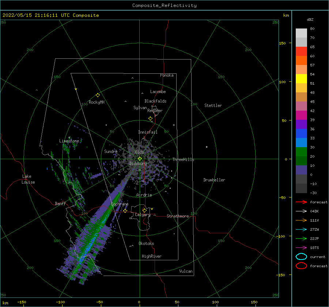This screenshot has width=329, height=307.
Task: Click the Banff town label
Action: point(60,203)
